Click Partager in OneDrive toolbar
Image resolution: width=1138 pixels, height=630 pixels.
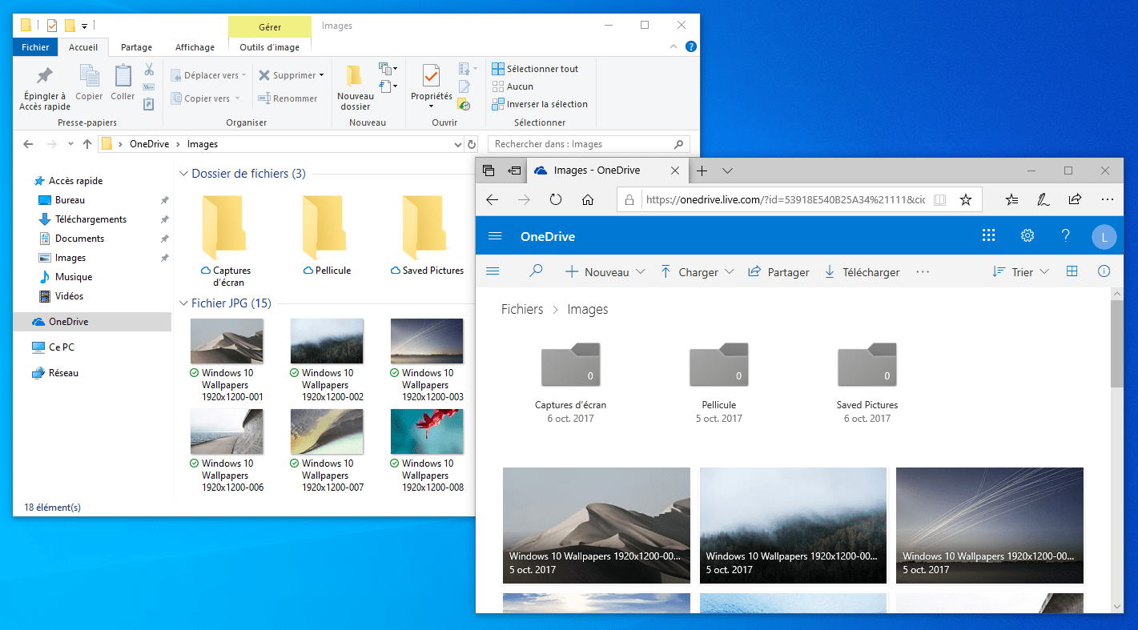coord(778,272)
